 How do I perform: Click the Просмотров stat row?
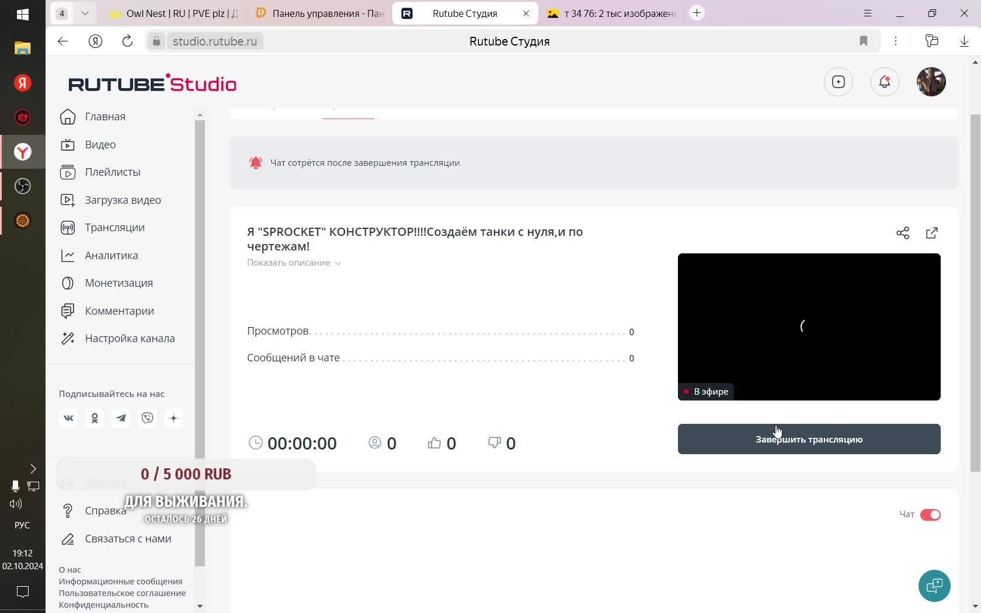tap(440, 331)
